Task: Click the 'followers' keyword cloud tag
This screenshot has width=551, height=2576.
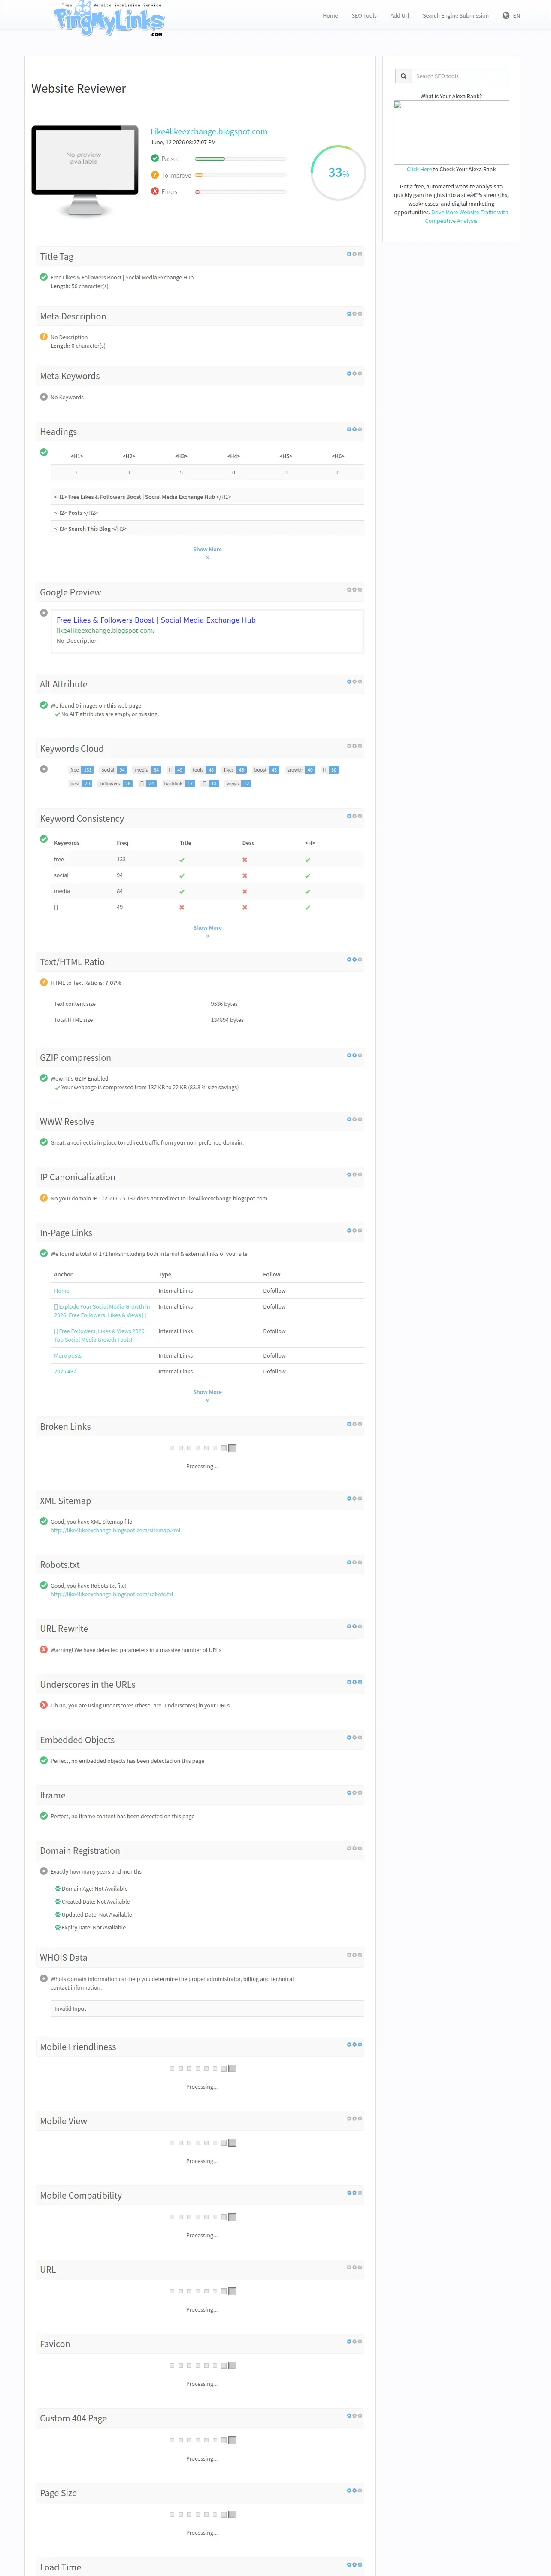Action: (115, 783)
